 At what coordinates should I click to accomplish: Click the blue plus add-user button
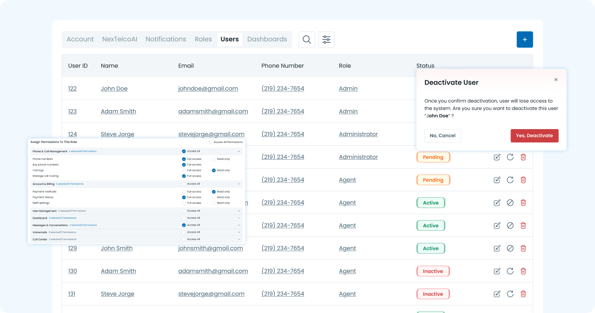[x=525, y=39]
